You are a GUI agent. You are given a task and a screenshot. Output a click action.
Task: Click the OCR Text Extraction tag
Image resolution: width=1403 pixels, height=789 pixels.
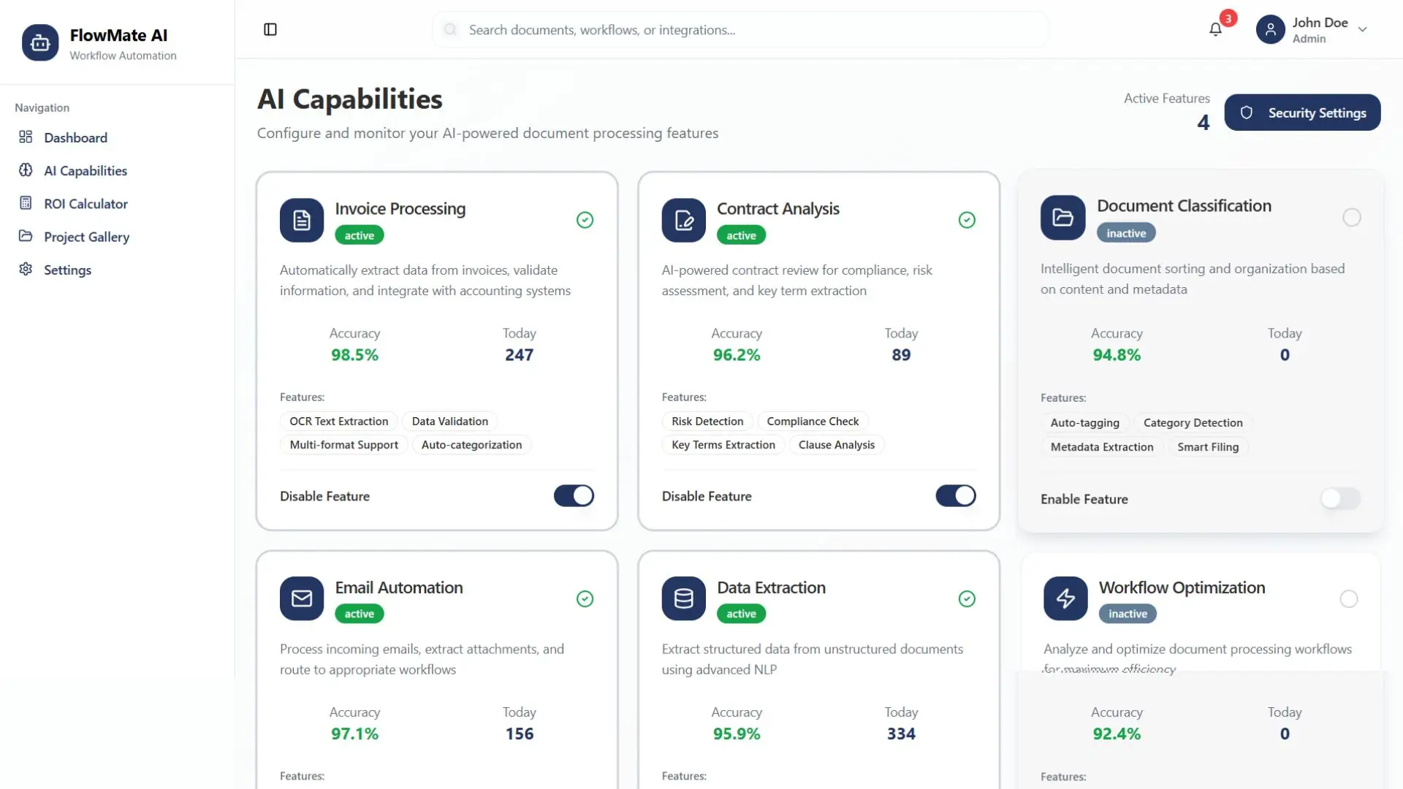pyautogui.click(x=339, y=421)
